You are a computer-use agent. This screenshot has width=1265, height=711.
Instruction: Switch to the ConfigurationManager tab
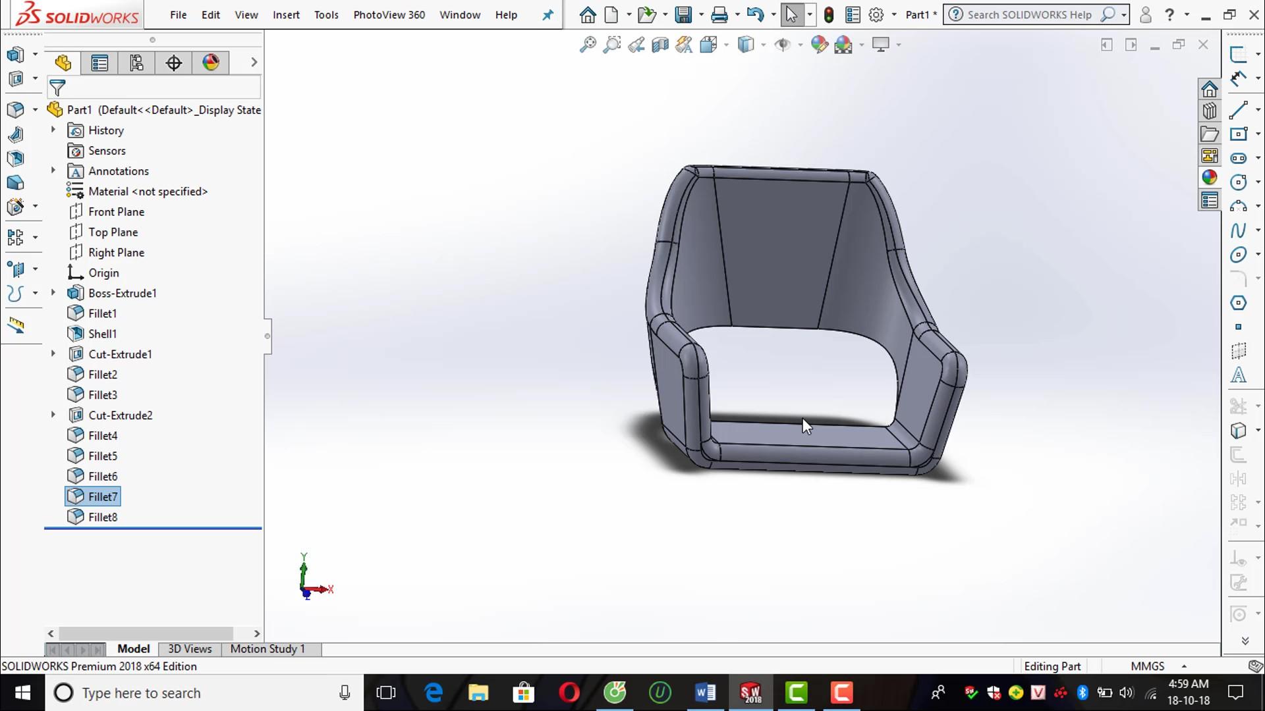(136, 63)
